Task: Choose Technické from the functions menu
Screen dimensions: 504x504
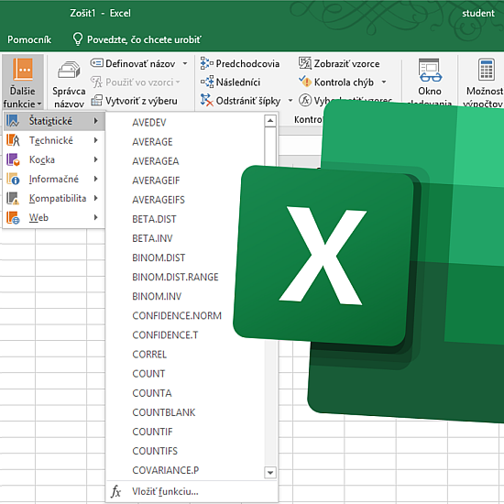Action: point(54,140)
